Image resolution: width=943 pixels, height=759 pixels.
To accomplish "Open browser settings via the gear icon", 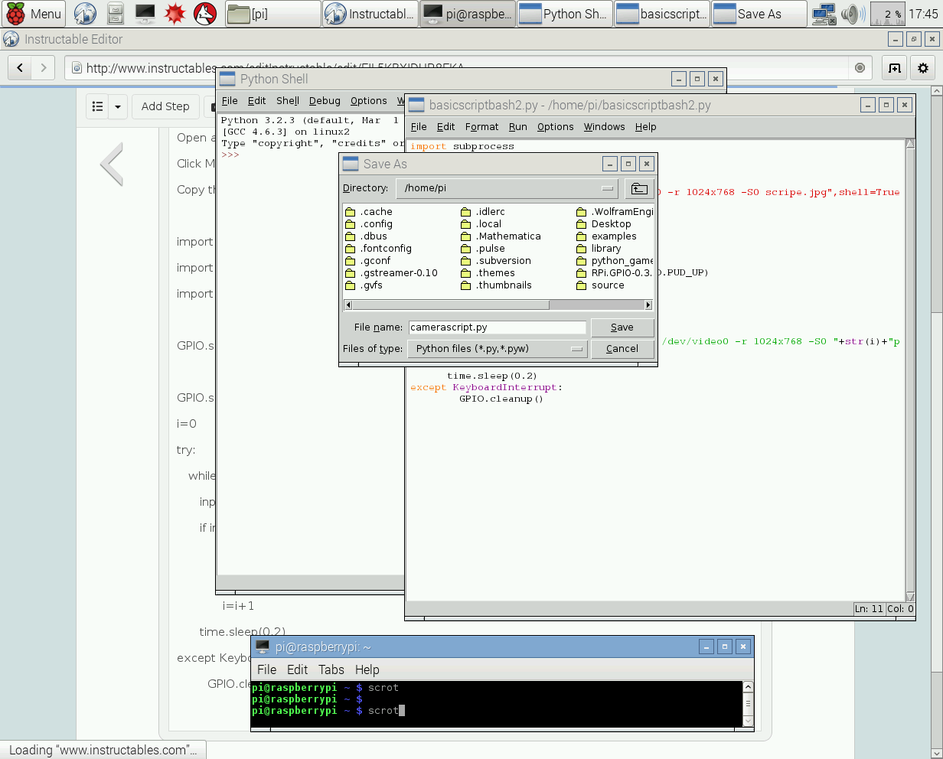I will pyautogui.click(x=925, y=67).
